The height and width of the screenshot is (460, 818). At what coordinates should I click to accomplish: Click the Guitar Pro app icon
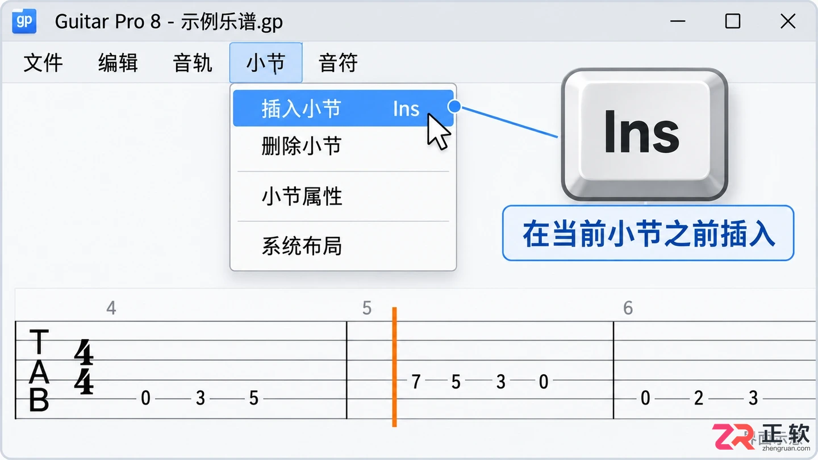pyautogui.click(x=23, y=22)
